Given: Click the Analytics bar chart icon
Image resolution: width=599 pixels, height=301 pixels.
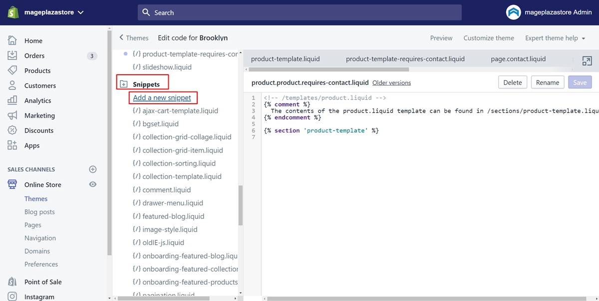Looking at the screenshot, I should tap(12, 101).
